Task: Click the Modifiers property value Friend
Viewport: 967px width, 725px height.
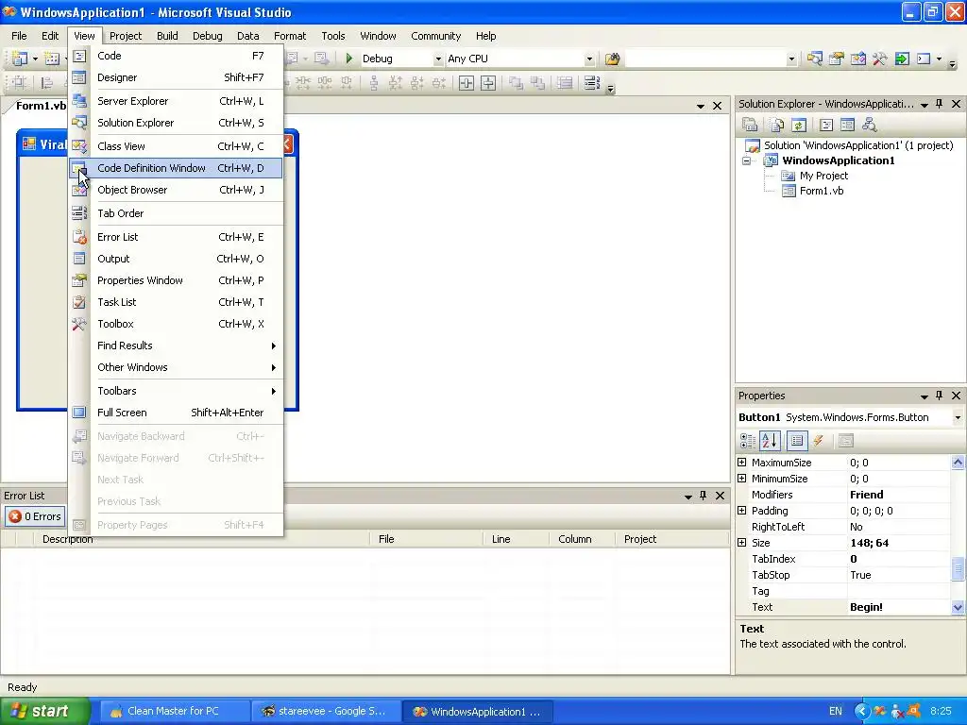Action: (x=867, y=495)
